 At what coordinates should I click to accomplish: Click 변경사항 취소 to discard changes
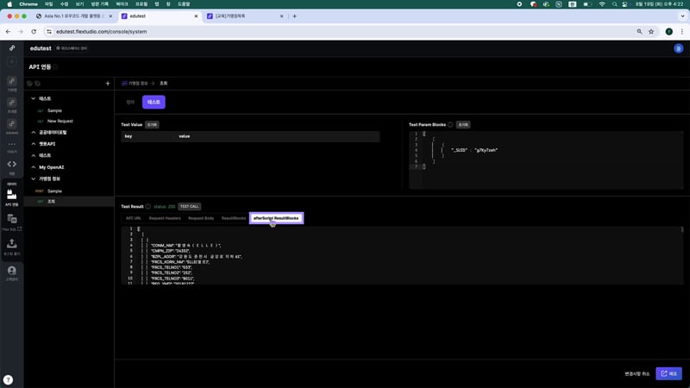tap(637, 373)
